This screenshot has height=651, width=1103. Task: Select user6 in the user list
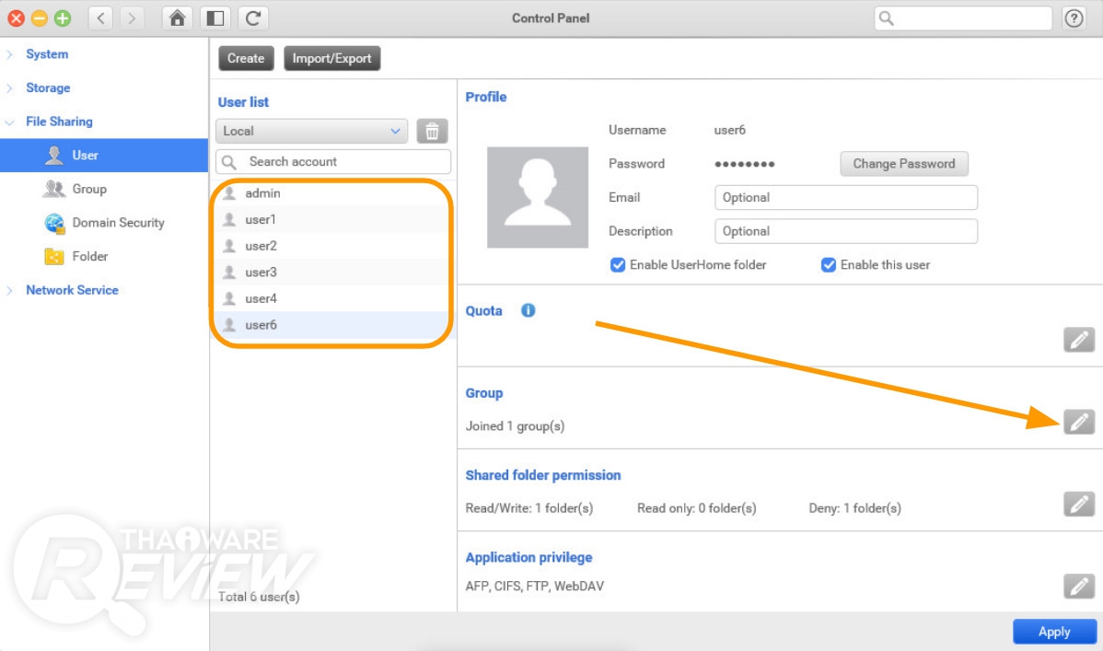point(331,325)
